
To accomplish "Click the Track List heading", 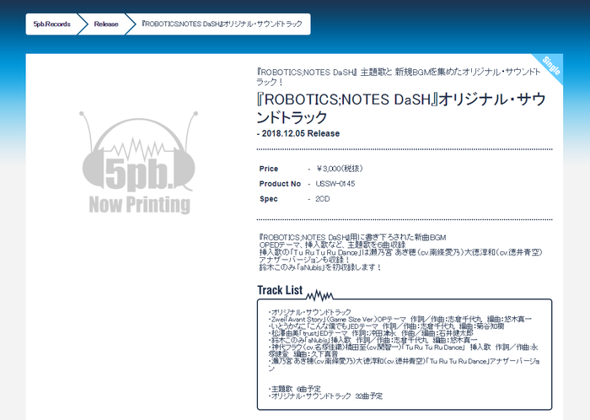I will (280, 291).
